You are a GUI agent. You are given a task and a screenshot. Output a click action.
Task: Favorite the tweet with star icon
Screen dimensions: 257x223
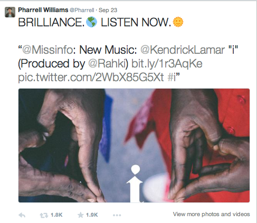point(81,215)
